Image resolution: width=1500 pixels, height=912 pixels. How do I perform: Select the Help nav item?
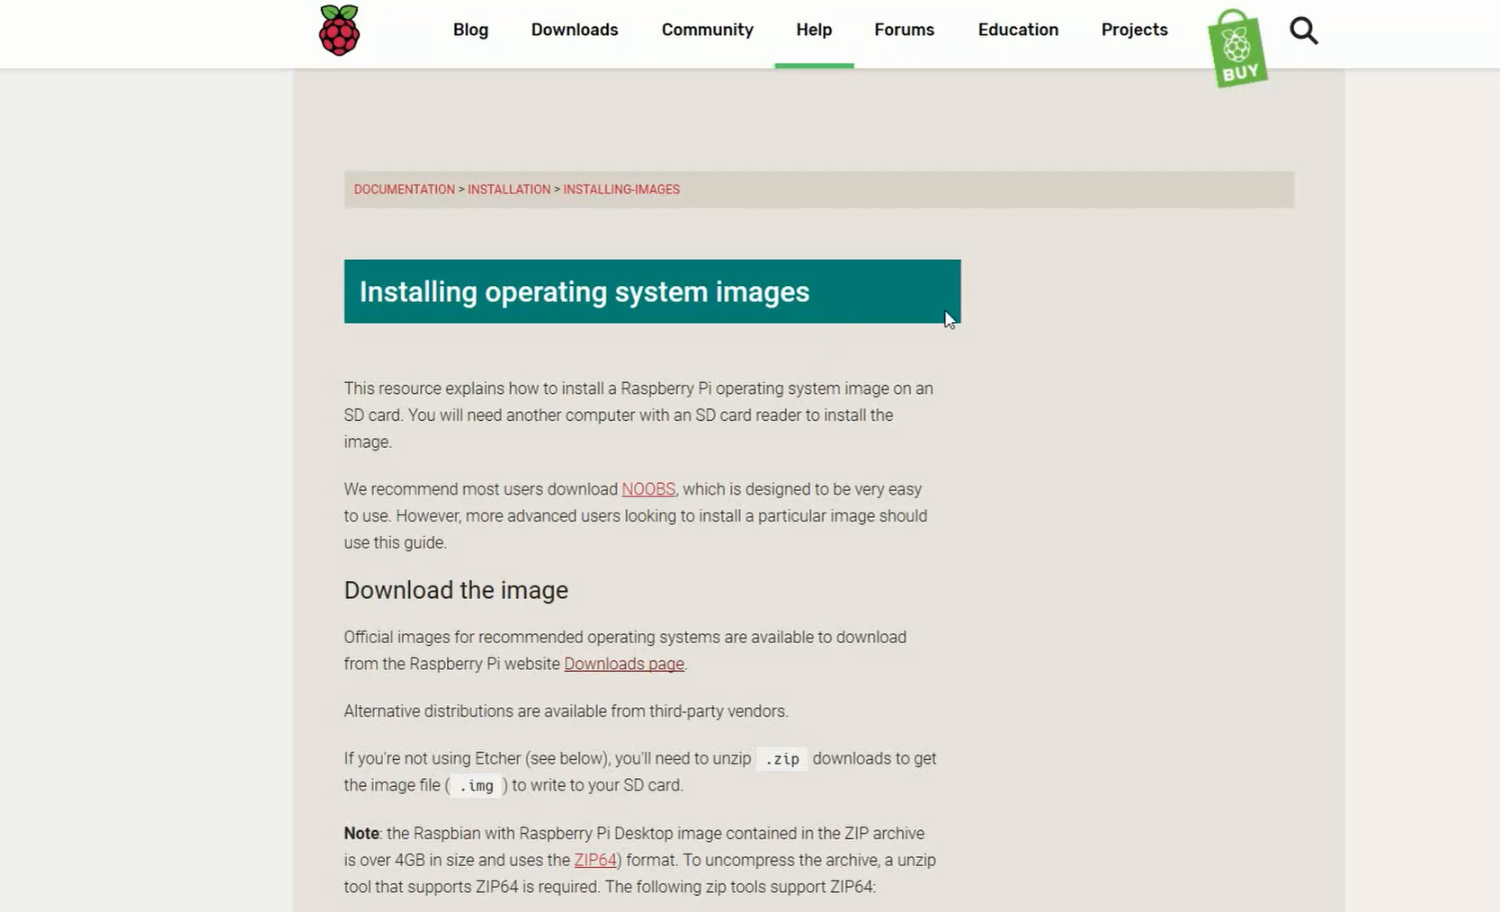click(814, 30)
